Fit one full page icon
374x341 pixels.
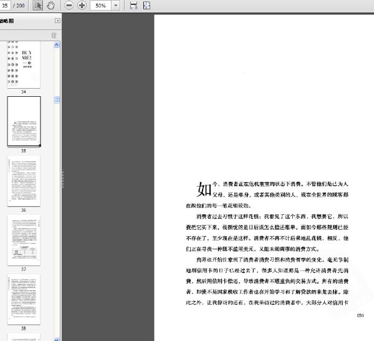coord(146,5)
